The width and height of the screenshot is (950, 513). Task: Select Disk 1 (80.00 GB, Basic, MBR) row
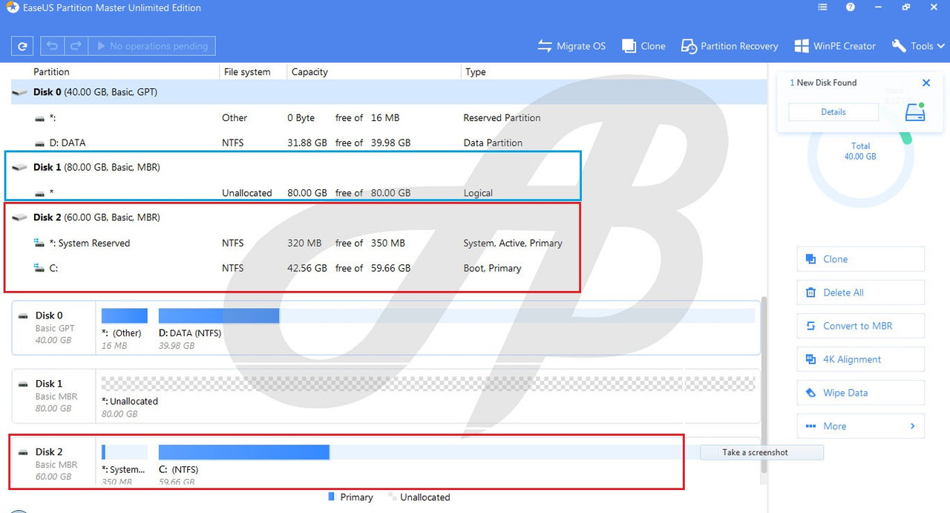click(389, 168)
